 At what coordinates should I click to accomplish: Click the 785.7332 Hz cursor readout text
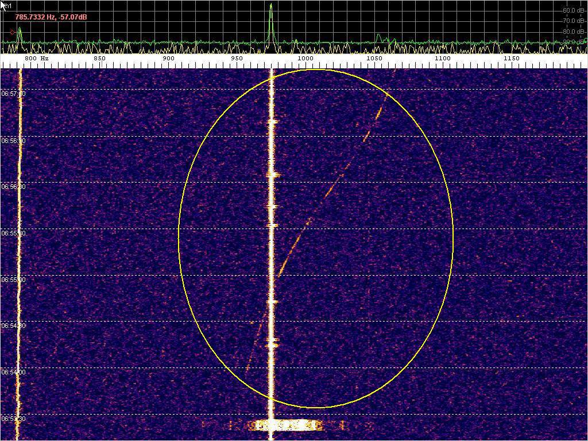pyautogui.click(x=51, y=17)
